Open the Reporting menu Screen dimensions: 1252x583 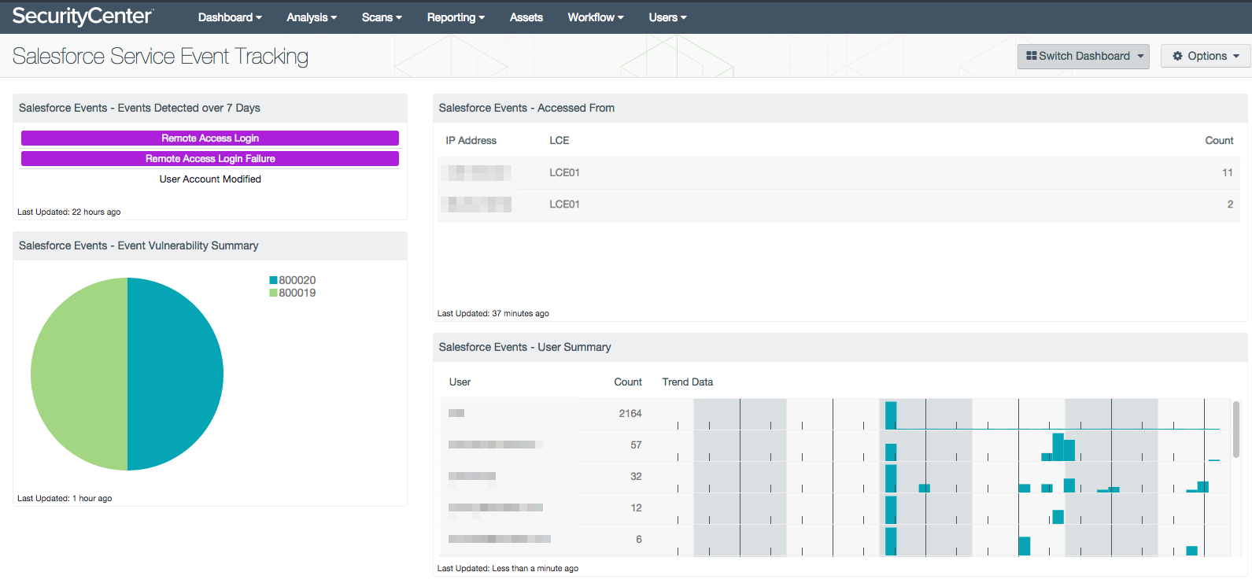pos(456,17)
